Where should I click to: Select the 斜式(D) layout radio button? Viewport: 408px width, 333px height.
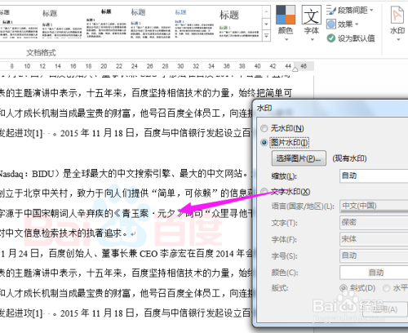coord(344,288)
